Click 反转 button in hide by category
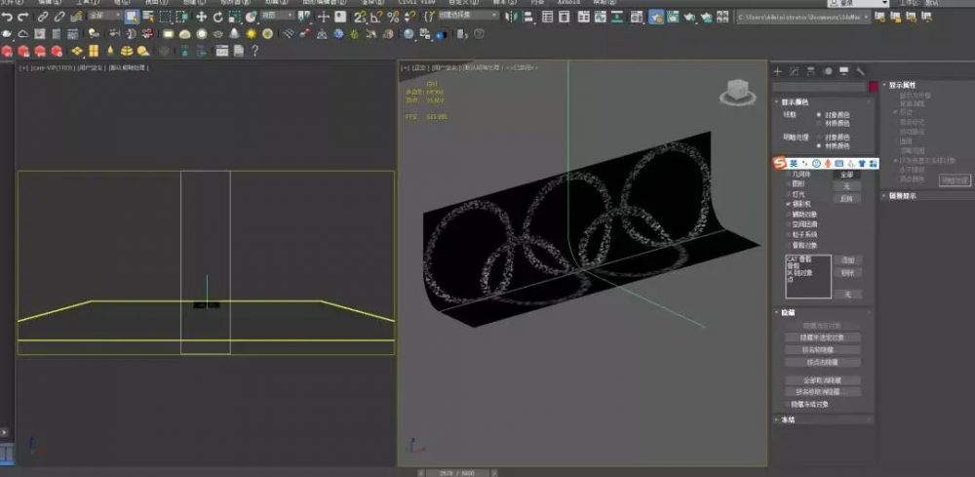975x477 pixels. (847, 198)
